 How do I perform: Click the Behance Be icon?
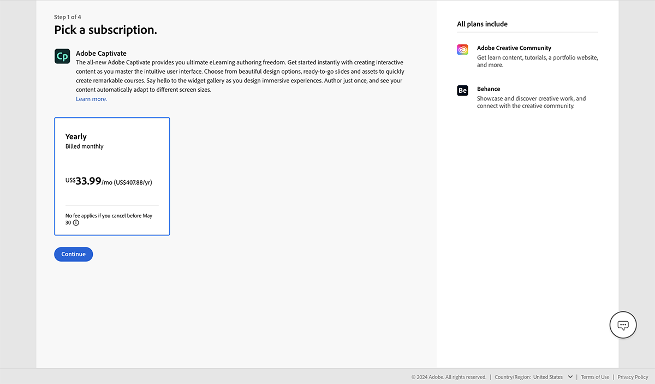[x=462, y=90]
